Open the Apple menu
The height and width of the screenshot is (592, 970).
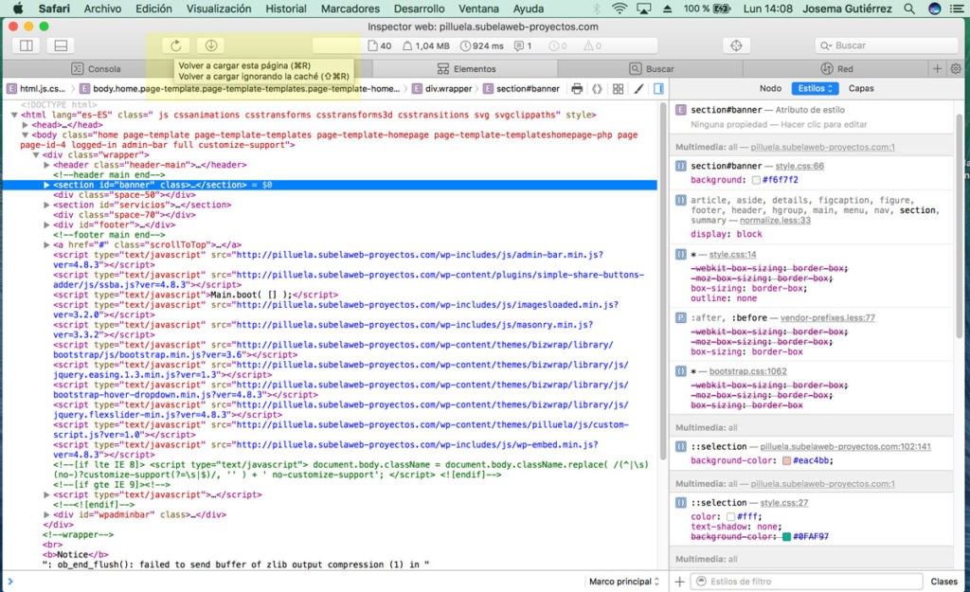tap(18, 9)
